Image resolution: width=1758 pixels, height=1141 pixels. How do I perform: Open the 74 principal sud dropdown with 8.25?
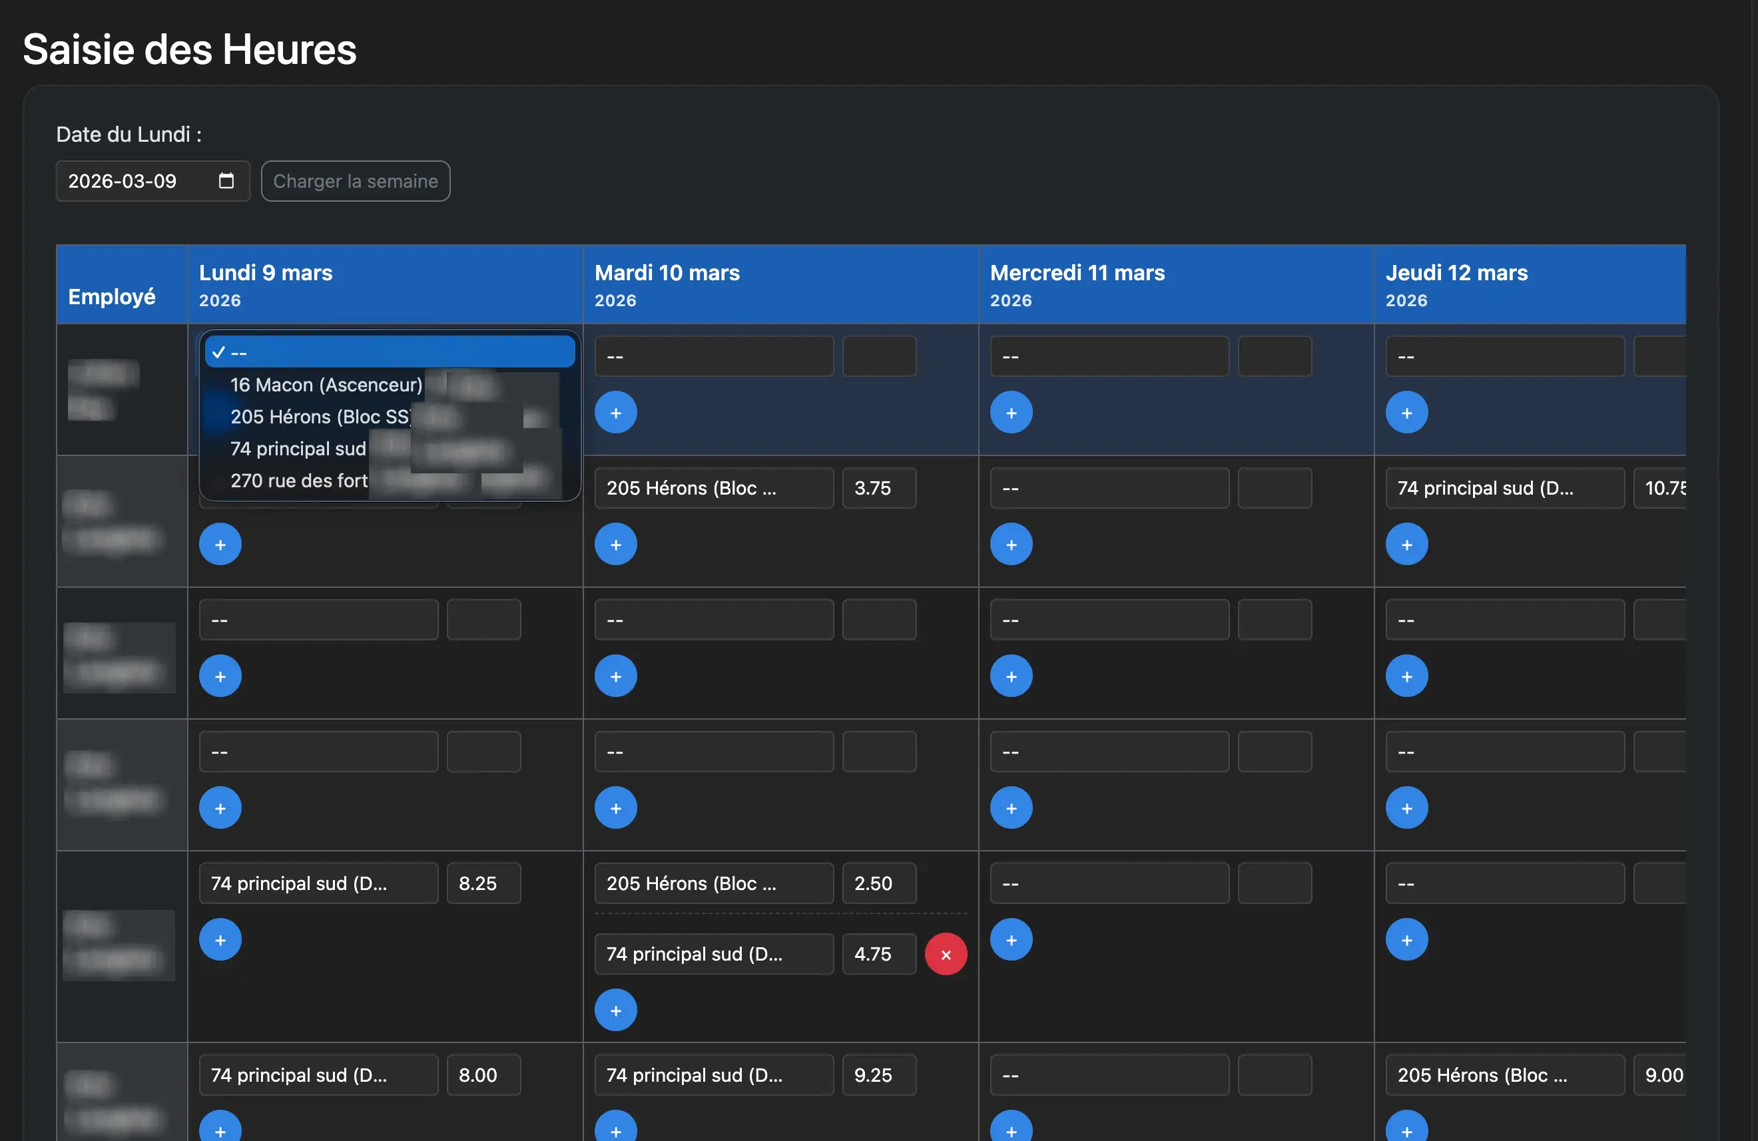point(318,883)
